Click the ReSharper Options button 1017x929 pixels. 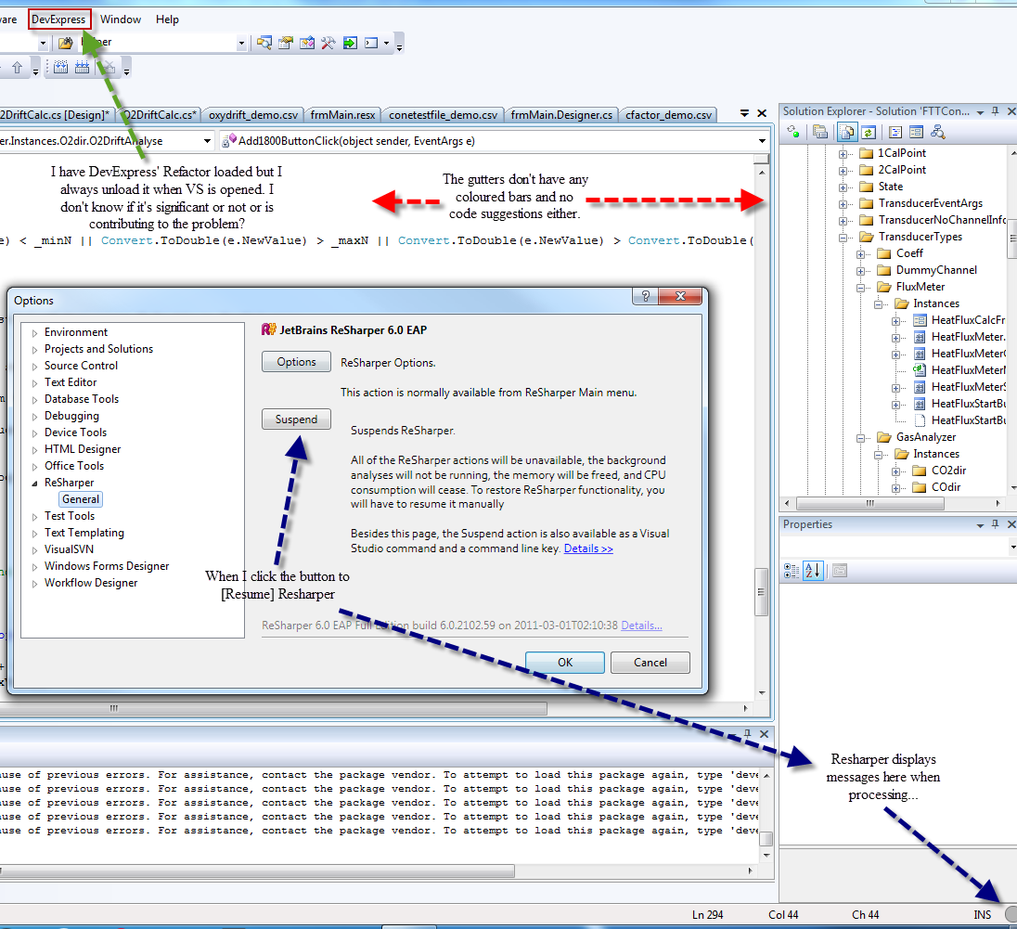(x=296, y=362)
